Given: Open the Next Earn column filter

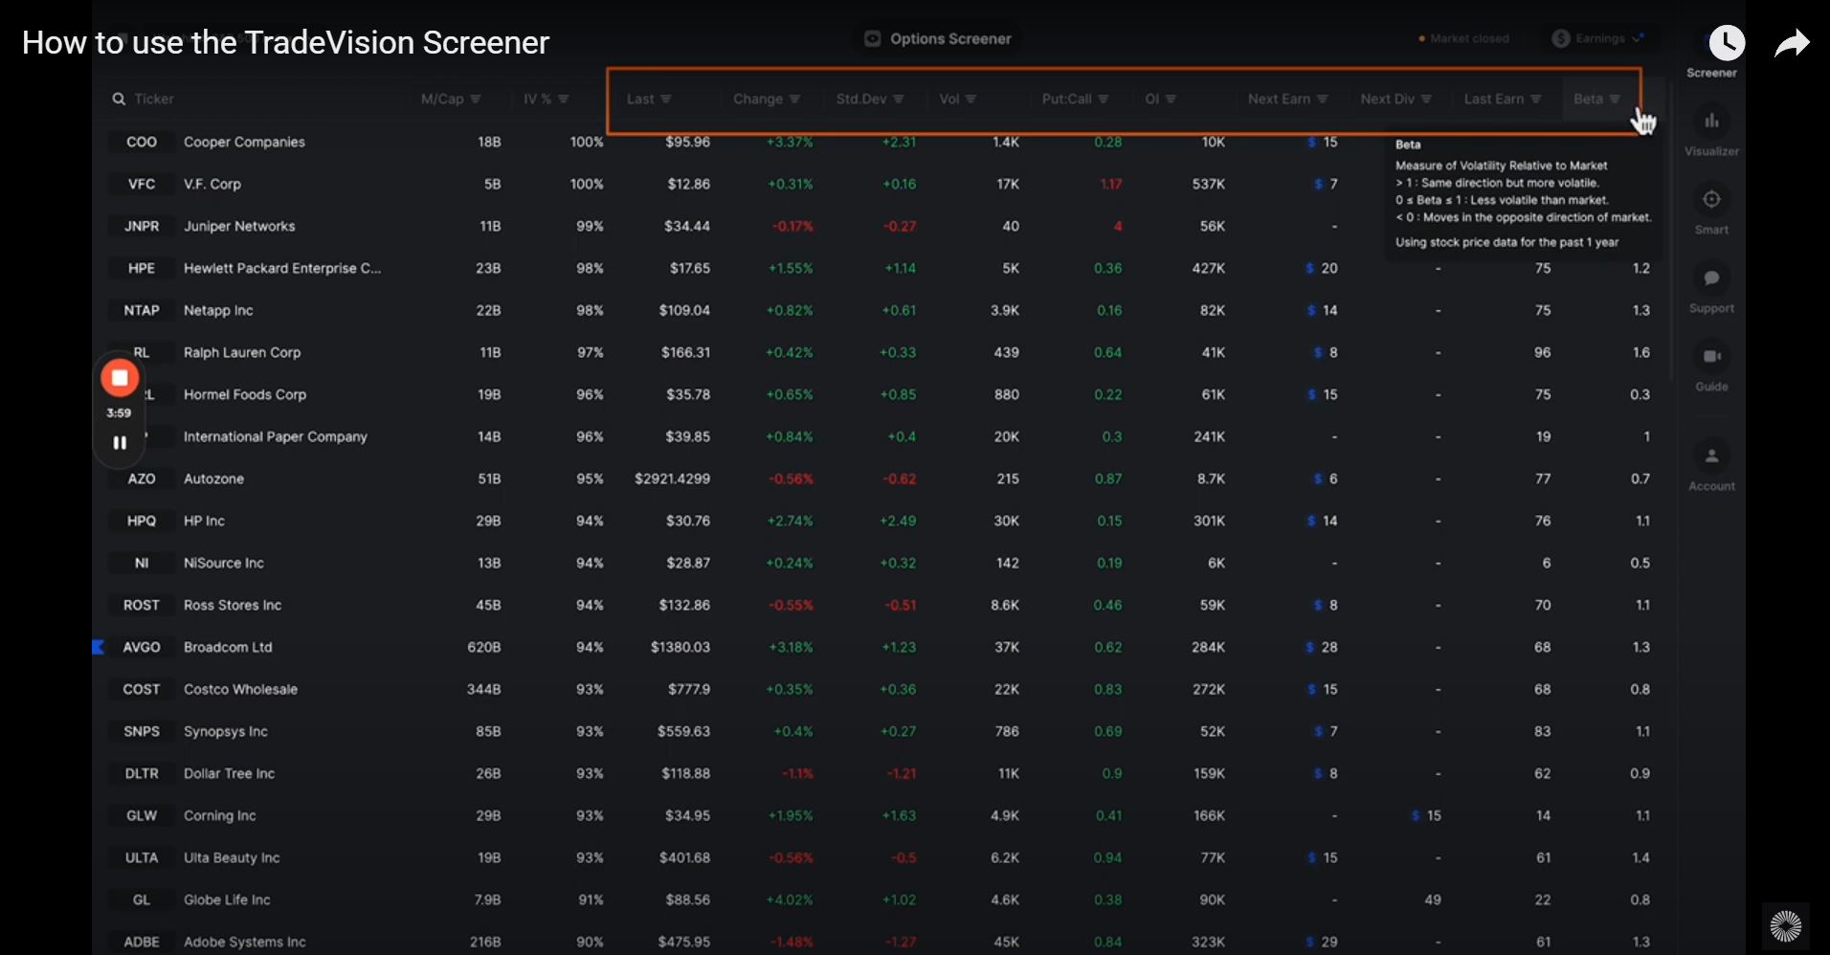Looking at the screenshot, I should [1323, 99].
